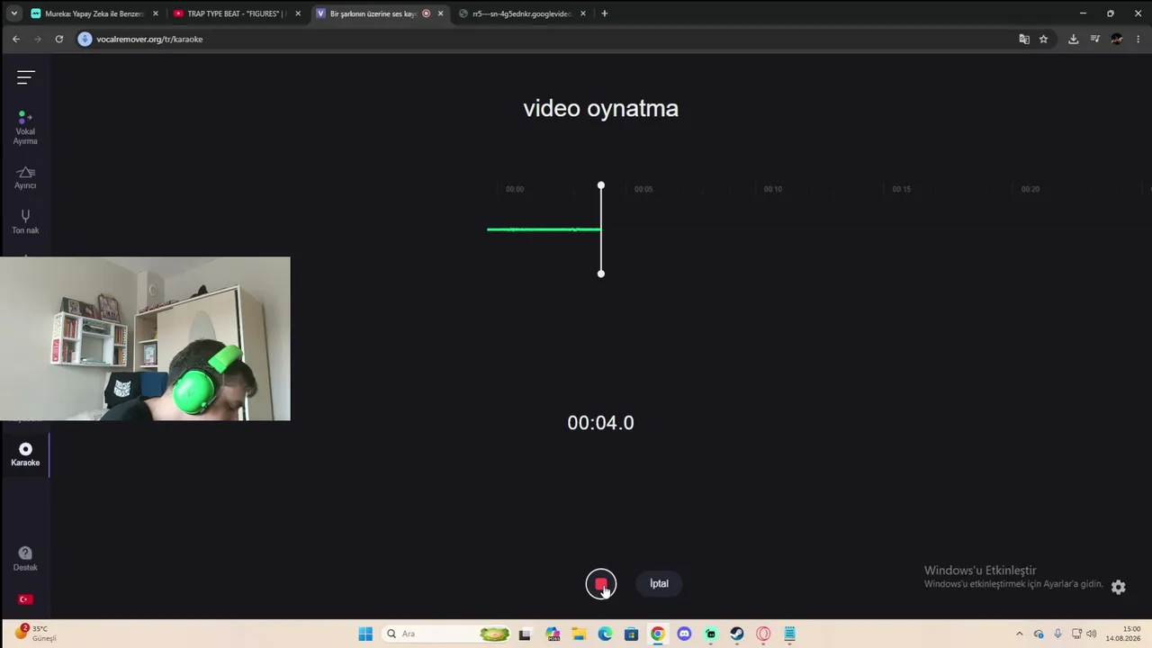Open the hamburger menu in the sidebar
1152x648 pixels.
(25, 77)
